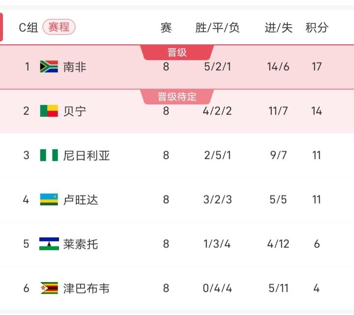This screenshot has width=354, height=315.
Task: Select team name 南非
Action: pos(75,67)
